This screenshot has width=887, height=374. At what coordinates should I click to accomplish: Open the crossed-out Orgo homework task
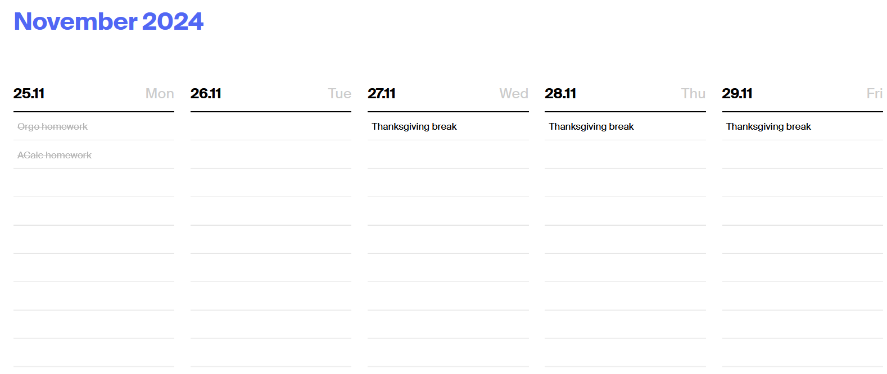pyautogui.click(x=52, y=126)
